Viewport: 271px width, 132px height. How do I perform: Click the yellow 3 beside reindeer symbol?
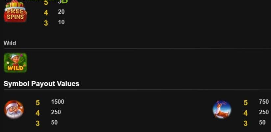246,123
